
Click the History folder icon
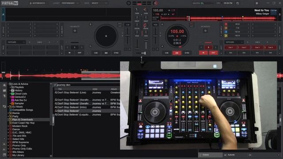(13, 91)
